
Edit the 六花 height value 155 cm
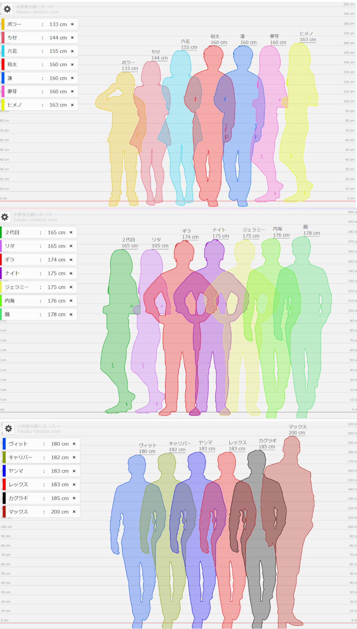click(58, 51)
